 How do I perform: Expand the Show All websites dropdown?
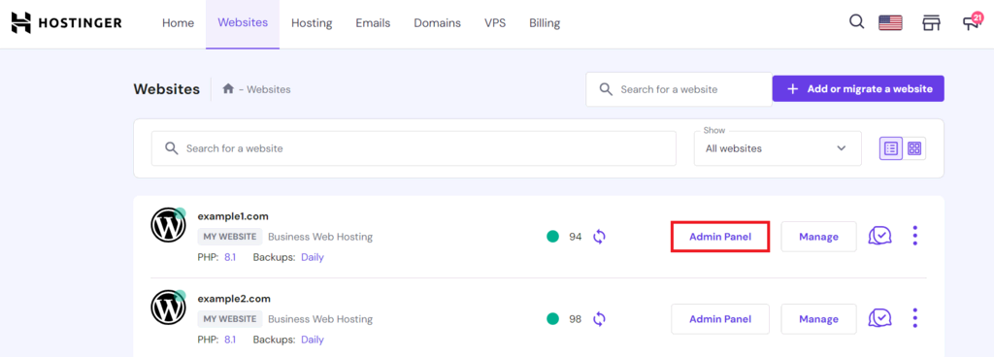point(778,148)
